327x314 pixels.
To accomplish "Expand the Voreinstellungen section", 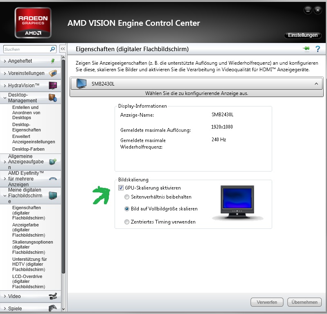I will (5, 73).
